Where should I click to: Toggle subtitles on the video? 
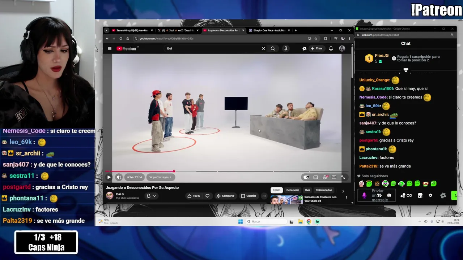315,177
